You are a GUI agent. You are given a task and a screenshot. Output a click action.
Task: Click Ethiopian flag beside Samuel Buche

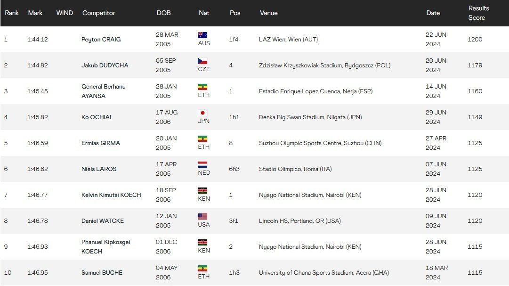(203, 268)
